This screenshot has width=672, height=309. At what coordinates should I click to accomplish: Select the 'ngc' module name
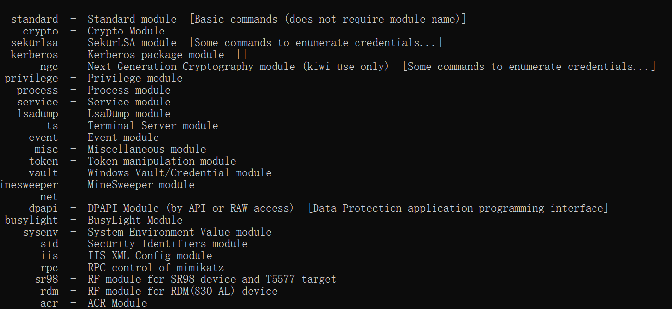coord(49,67)
